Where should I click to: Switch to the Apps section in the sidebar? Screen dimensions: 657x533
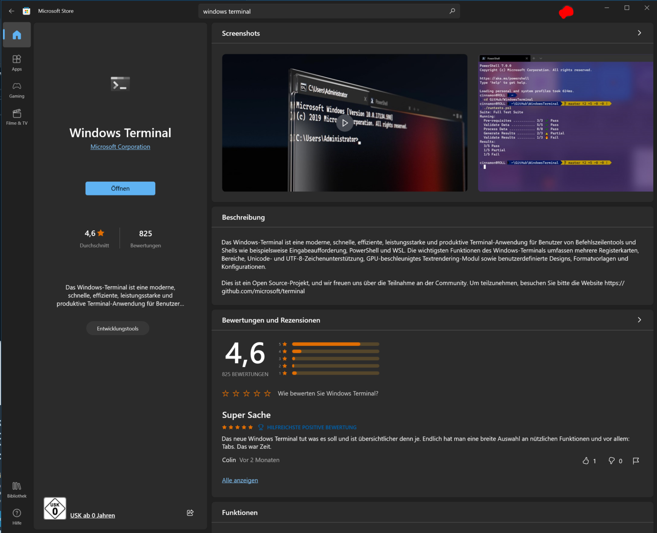tap(17, 62)
